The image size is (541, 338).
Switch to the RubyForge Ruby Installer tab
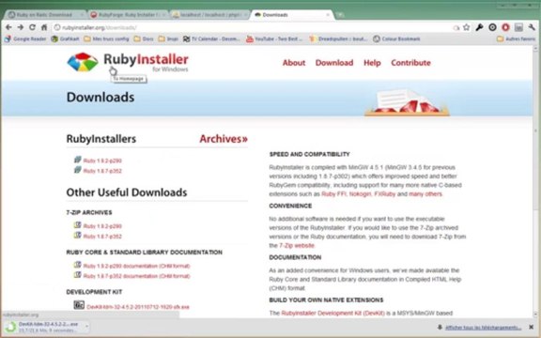pos(128,15)
